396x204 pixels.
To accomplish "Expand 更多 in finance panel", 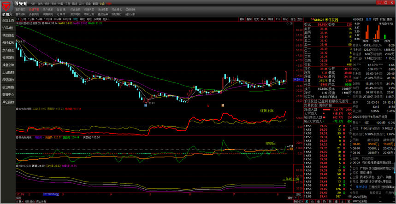I will point(390,19).
